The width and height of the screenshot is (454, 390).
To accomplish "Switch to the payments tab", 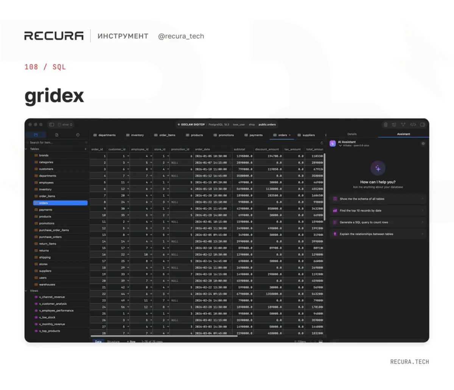I will coord(253,135).
